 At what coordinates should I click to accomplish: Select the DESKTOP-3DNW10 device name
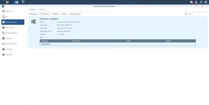coord(49,19)
